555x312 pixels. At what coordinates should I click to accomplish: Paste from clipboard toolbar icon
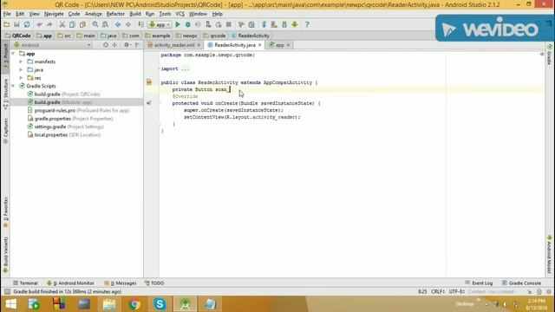tap(82, 24)
